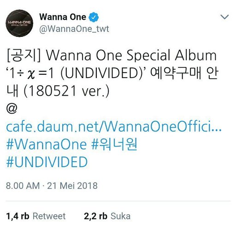The image size is (236, 230).
Task: Click the standalone @ symbol in tweet
Action: point(12,108)
